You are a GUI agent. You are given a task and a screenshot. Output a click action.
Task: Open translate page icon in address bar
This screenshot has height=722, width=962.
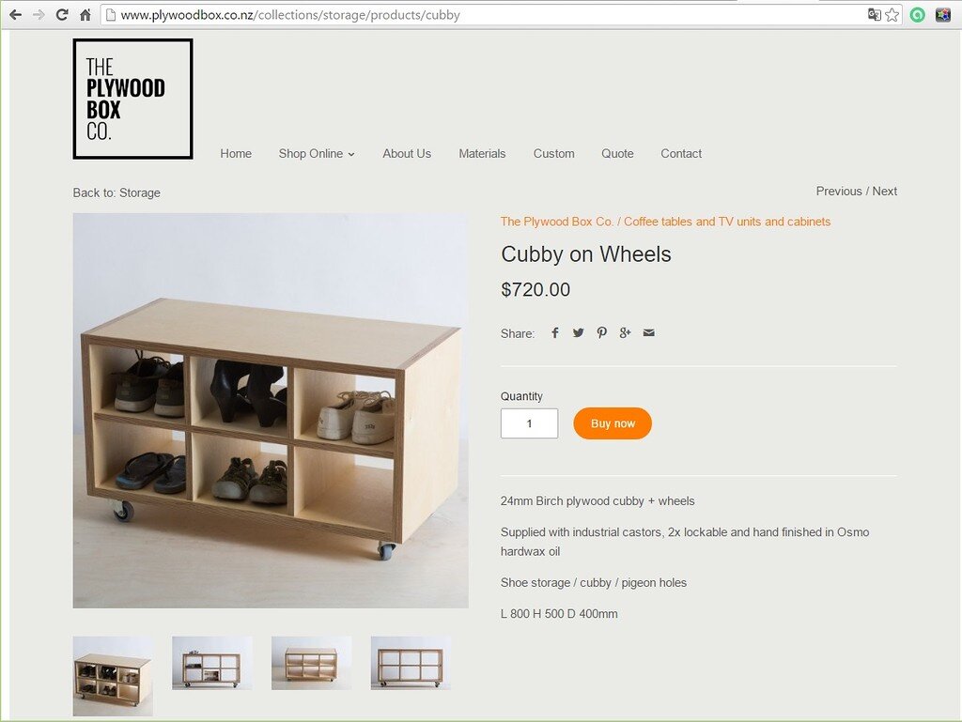click(875, 15)
